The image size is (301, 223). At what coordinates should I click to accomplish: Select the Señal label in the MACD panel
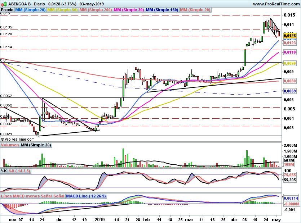coord(59,196)
